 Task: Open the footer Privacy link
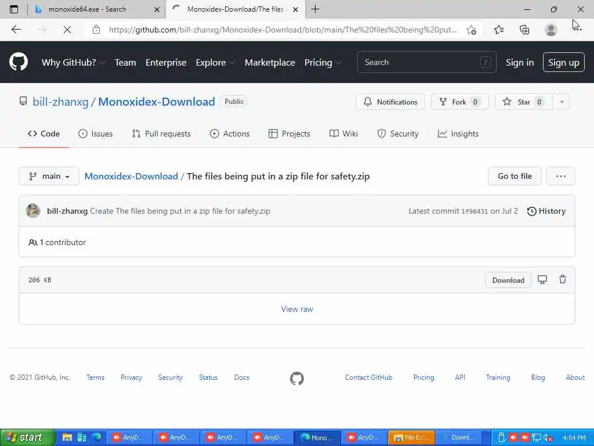(131, 377)
